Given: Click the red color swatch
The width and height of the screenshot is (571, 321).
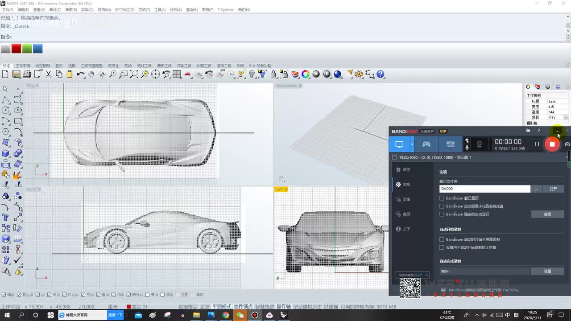Looking at the screenshot, I should (x=16, y=49).
